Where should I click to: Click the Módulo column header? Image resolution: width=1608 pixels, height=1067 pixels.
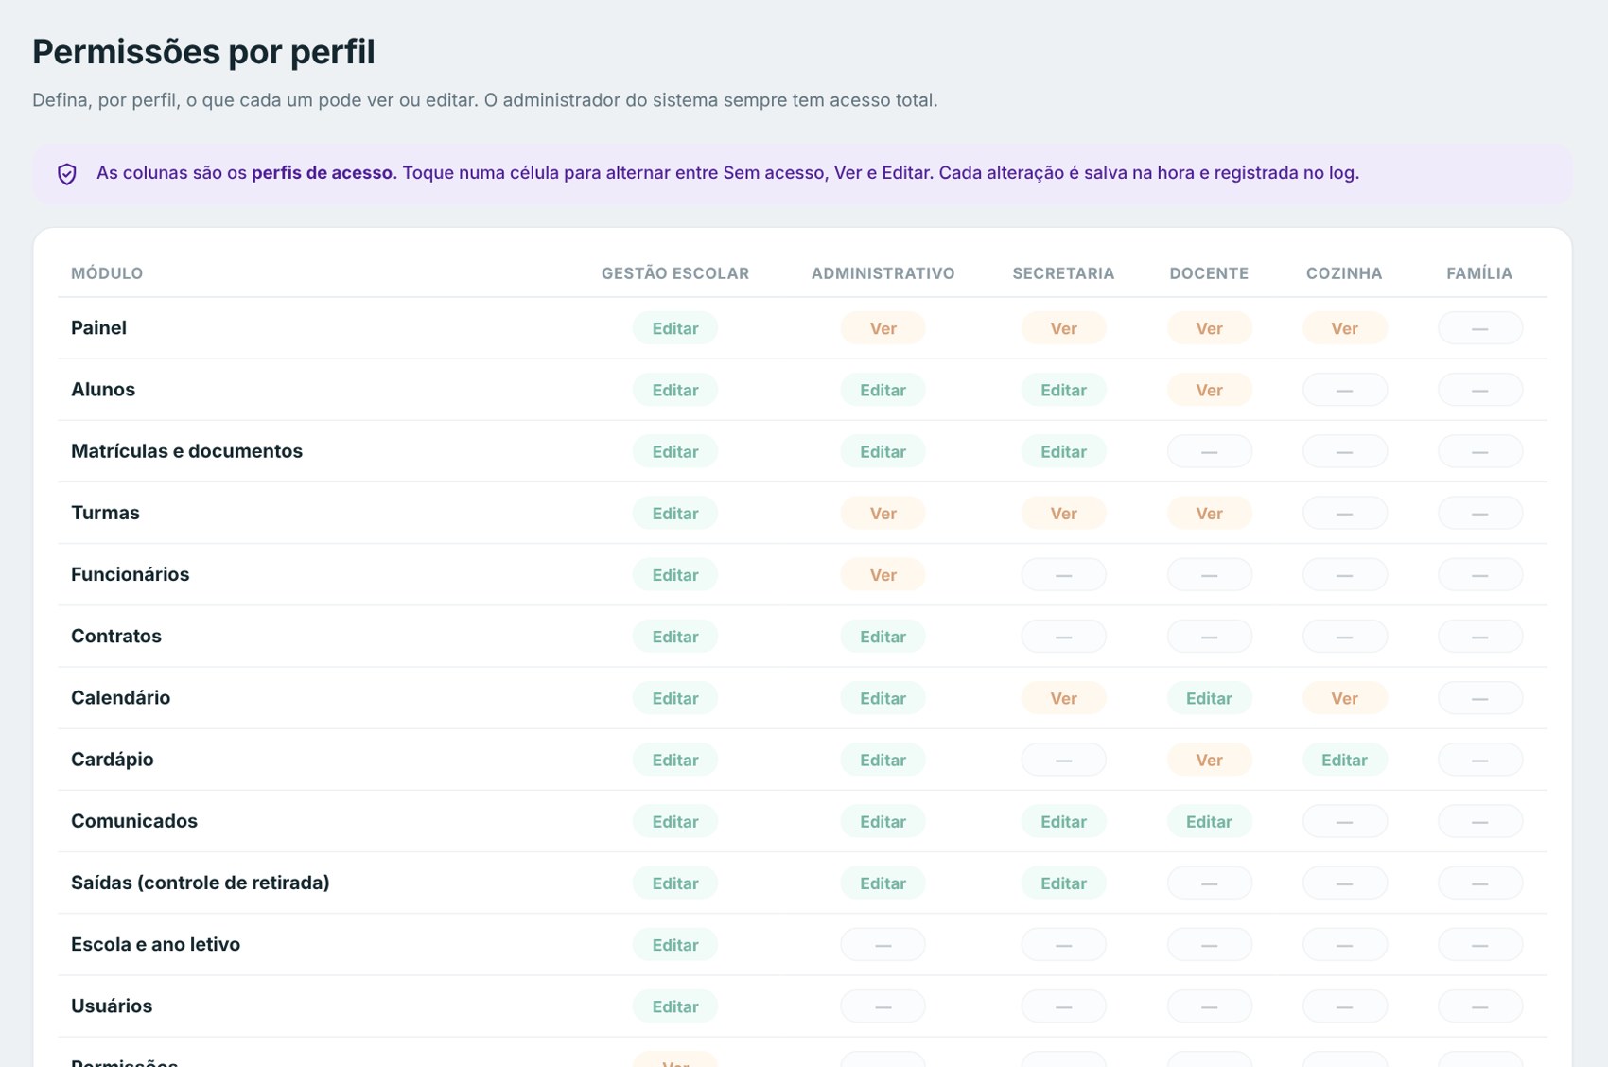(x=107, y=273)
